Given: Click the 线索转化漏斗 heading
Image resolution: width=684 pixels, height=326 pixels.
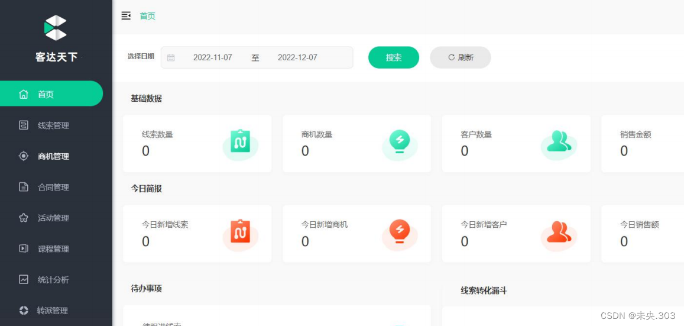Looking at the screenshot, I should click(484, 291).
